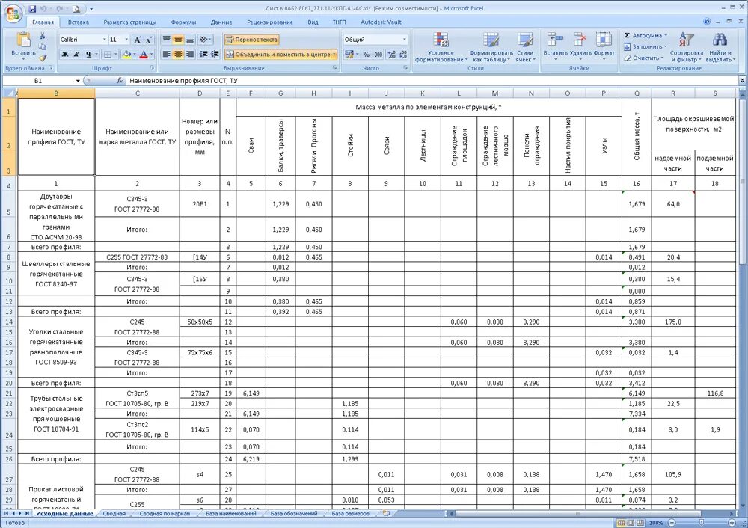
Task: Apply the yellow fill color bucket
Action: tap(126, 55)
